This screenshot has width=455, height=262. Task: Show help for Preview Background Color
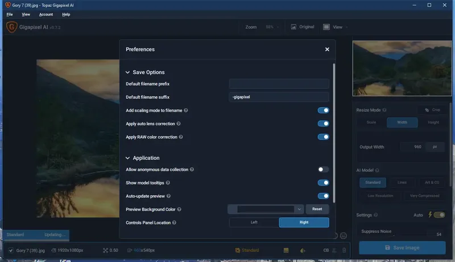click(x=179, y=209)
